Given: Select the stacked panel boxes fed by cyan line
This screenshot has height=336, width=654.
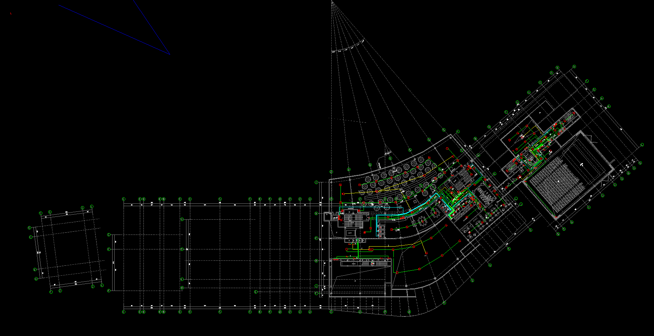Looking at the screenshot, I should 381,231.
